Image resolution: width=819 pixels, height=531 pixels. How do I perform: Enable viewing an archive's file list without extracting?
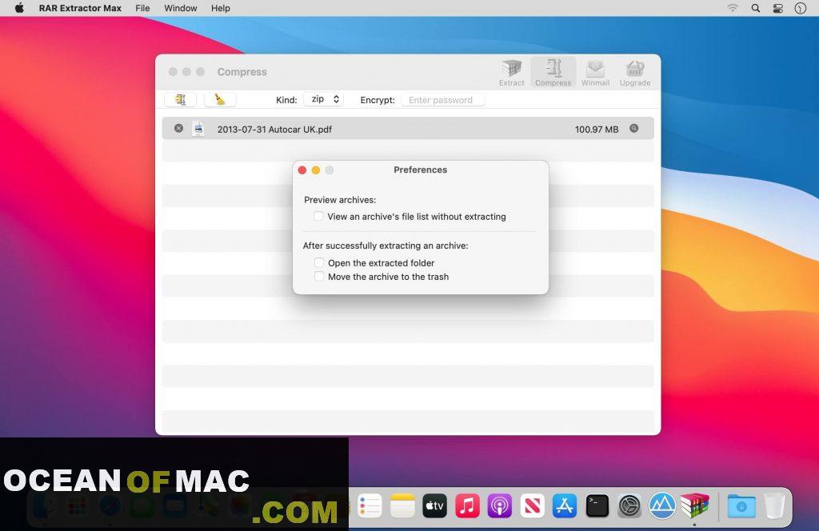[x=318, y=216]
